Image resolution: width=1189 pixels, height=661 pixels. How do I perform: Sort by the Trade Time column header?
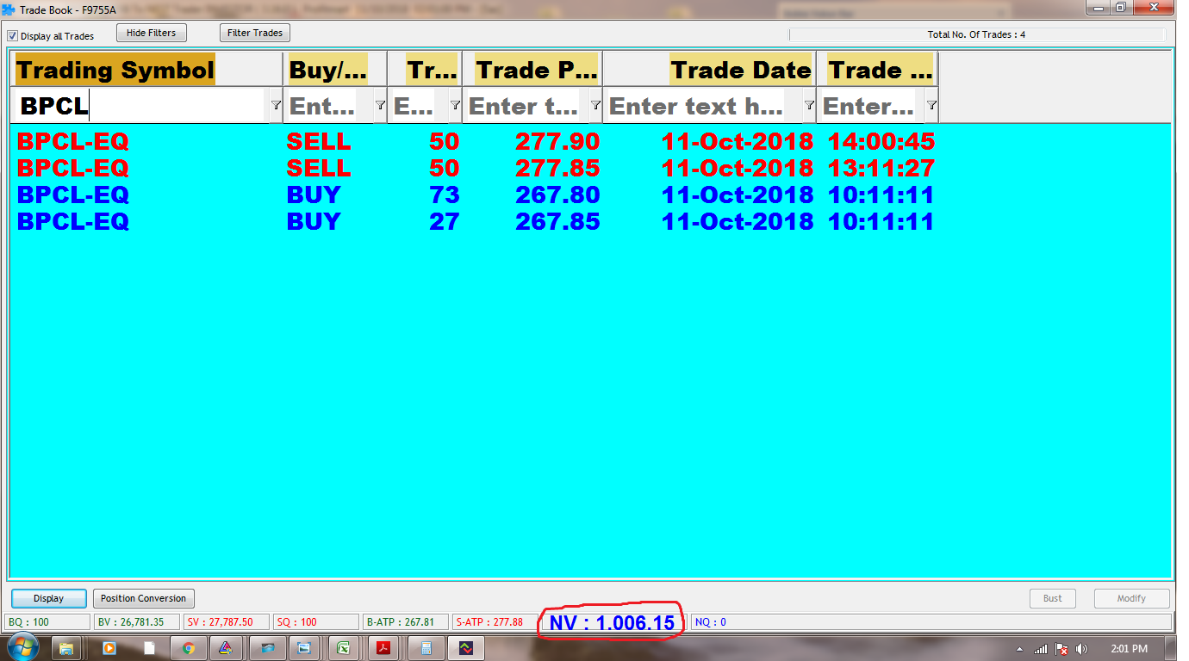tap(877, 70)
